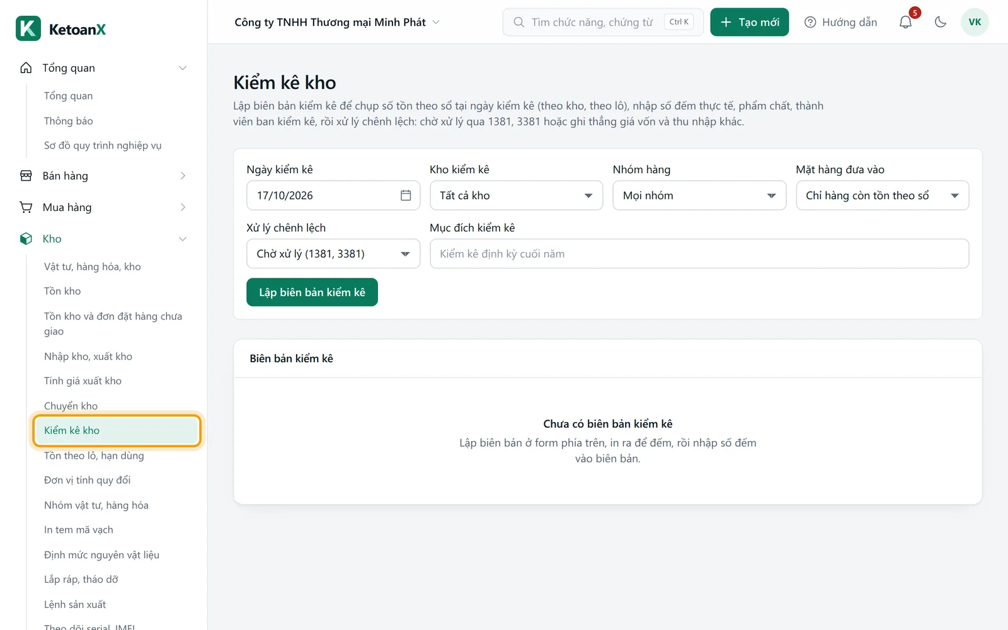Collapse the Tổng quan section chevron

point(183,68)
